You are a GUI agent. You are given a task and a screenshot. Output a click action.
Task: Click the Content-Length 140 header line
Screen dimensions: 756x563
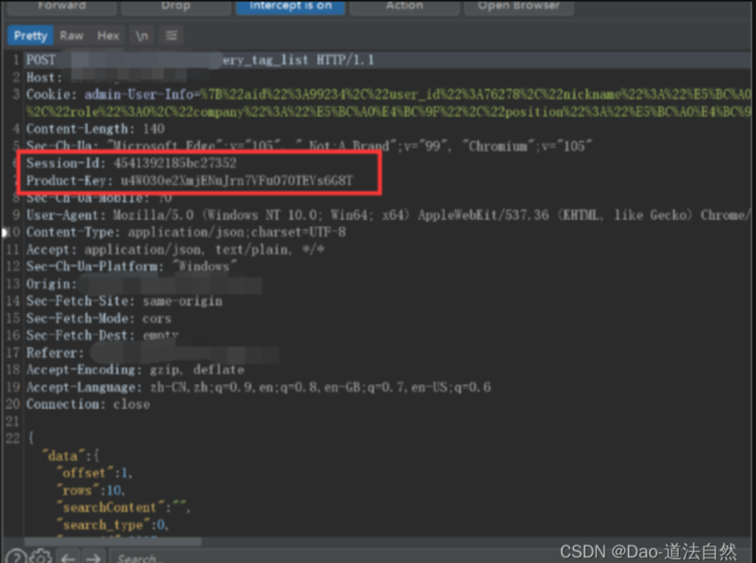pyautogui.click(x=96, y=129)
